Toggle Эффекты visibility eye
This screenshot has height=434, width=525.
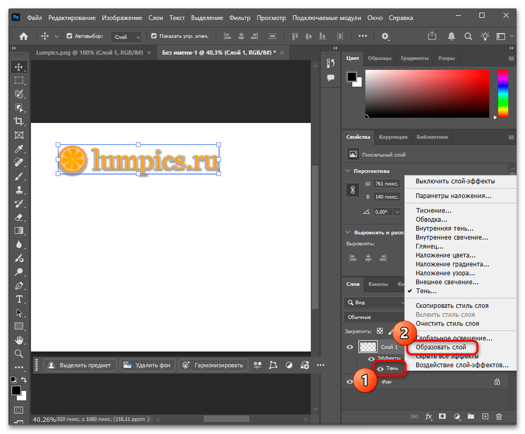pyautogui.click(x=371, y=359)
